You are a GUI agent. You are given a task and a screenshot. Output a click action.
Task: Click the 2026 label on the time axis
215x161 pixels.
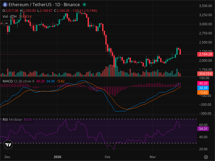pyautogui.click(x=58, y=157)
